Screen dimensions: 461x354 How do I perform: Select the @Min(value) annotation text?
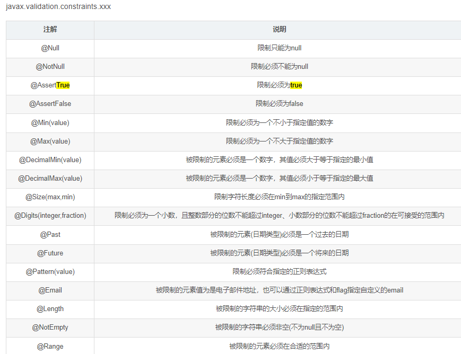(50, 122)
